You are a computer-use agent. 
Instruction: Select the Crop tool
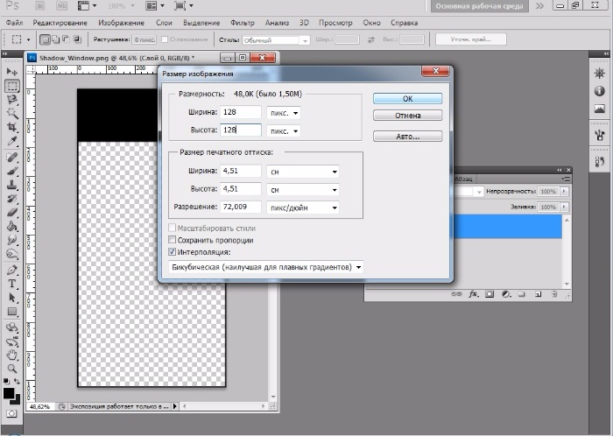pos(12,128)
